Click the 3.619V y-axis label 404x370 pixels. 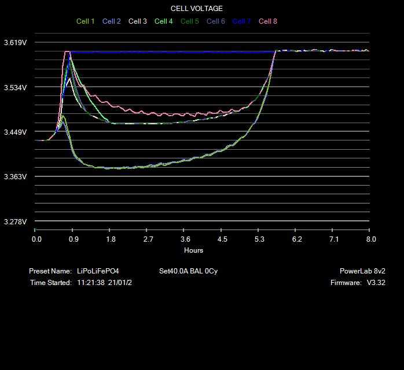click(x=15, y=43)
